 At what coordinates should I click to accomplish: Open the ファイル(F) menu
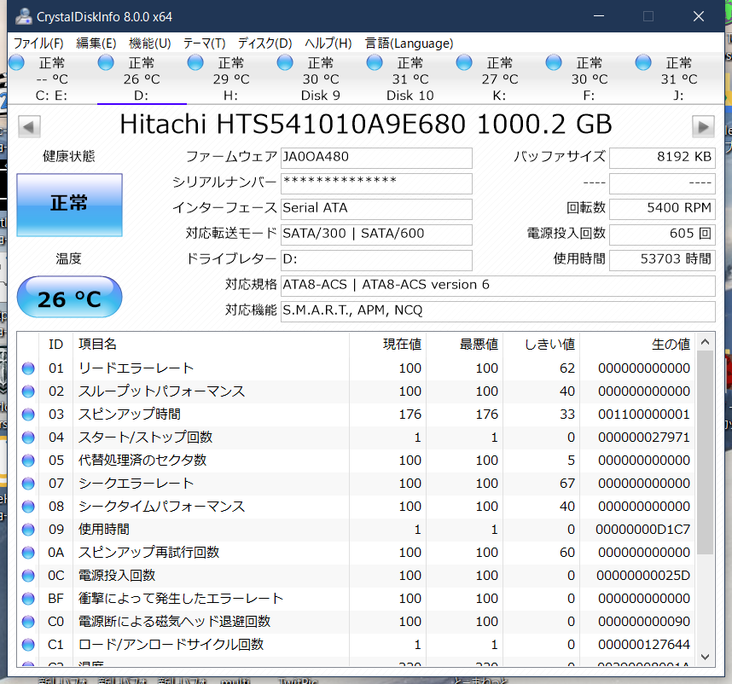[38, 43]
